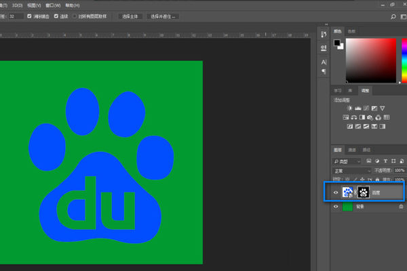Switch to the 学习 tab
The width and height of the screenshot is (407, 271).
(338, 91)
